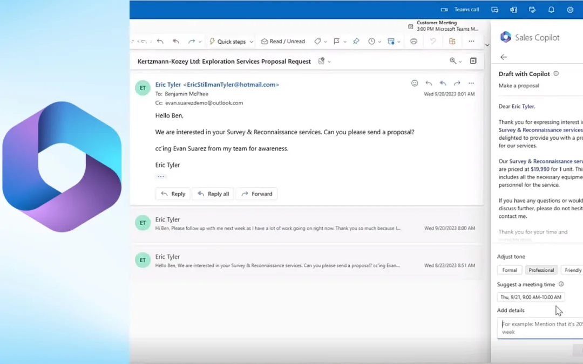Click the ET avatar of the open email
The image size is (583, 364).
point(143,88)
